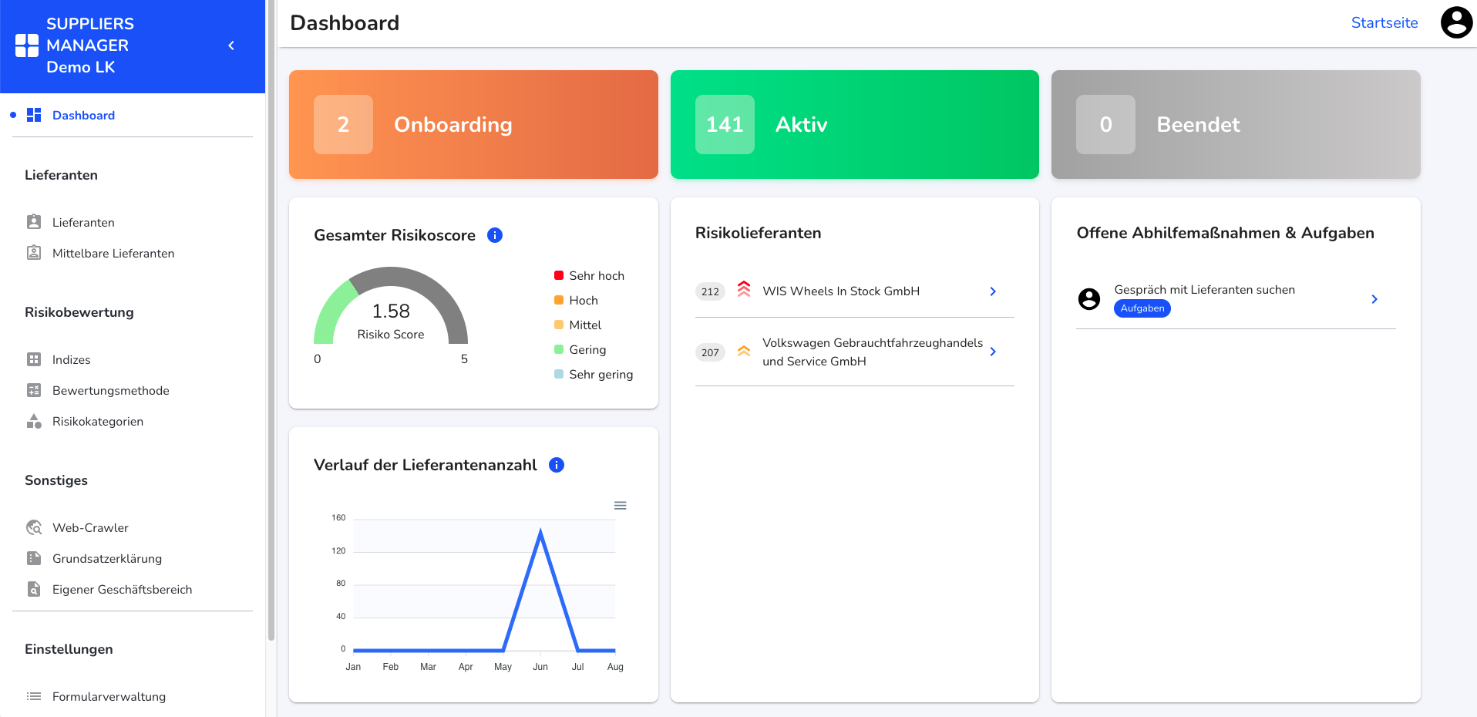Open the Volkswagen Gebrauchtfahrzeughandels row chevron
The width and height of the screenshot is (1477, 717).
click(993, 352)
